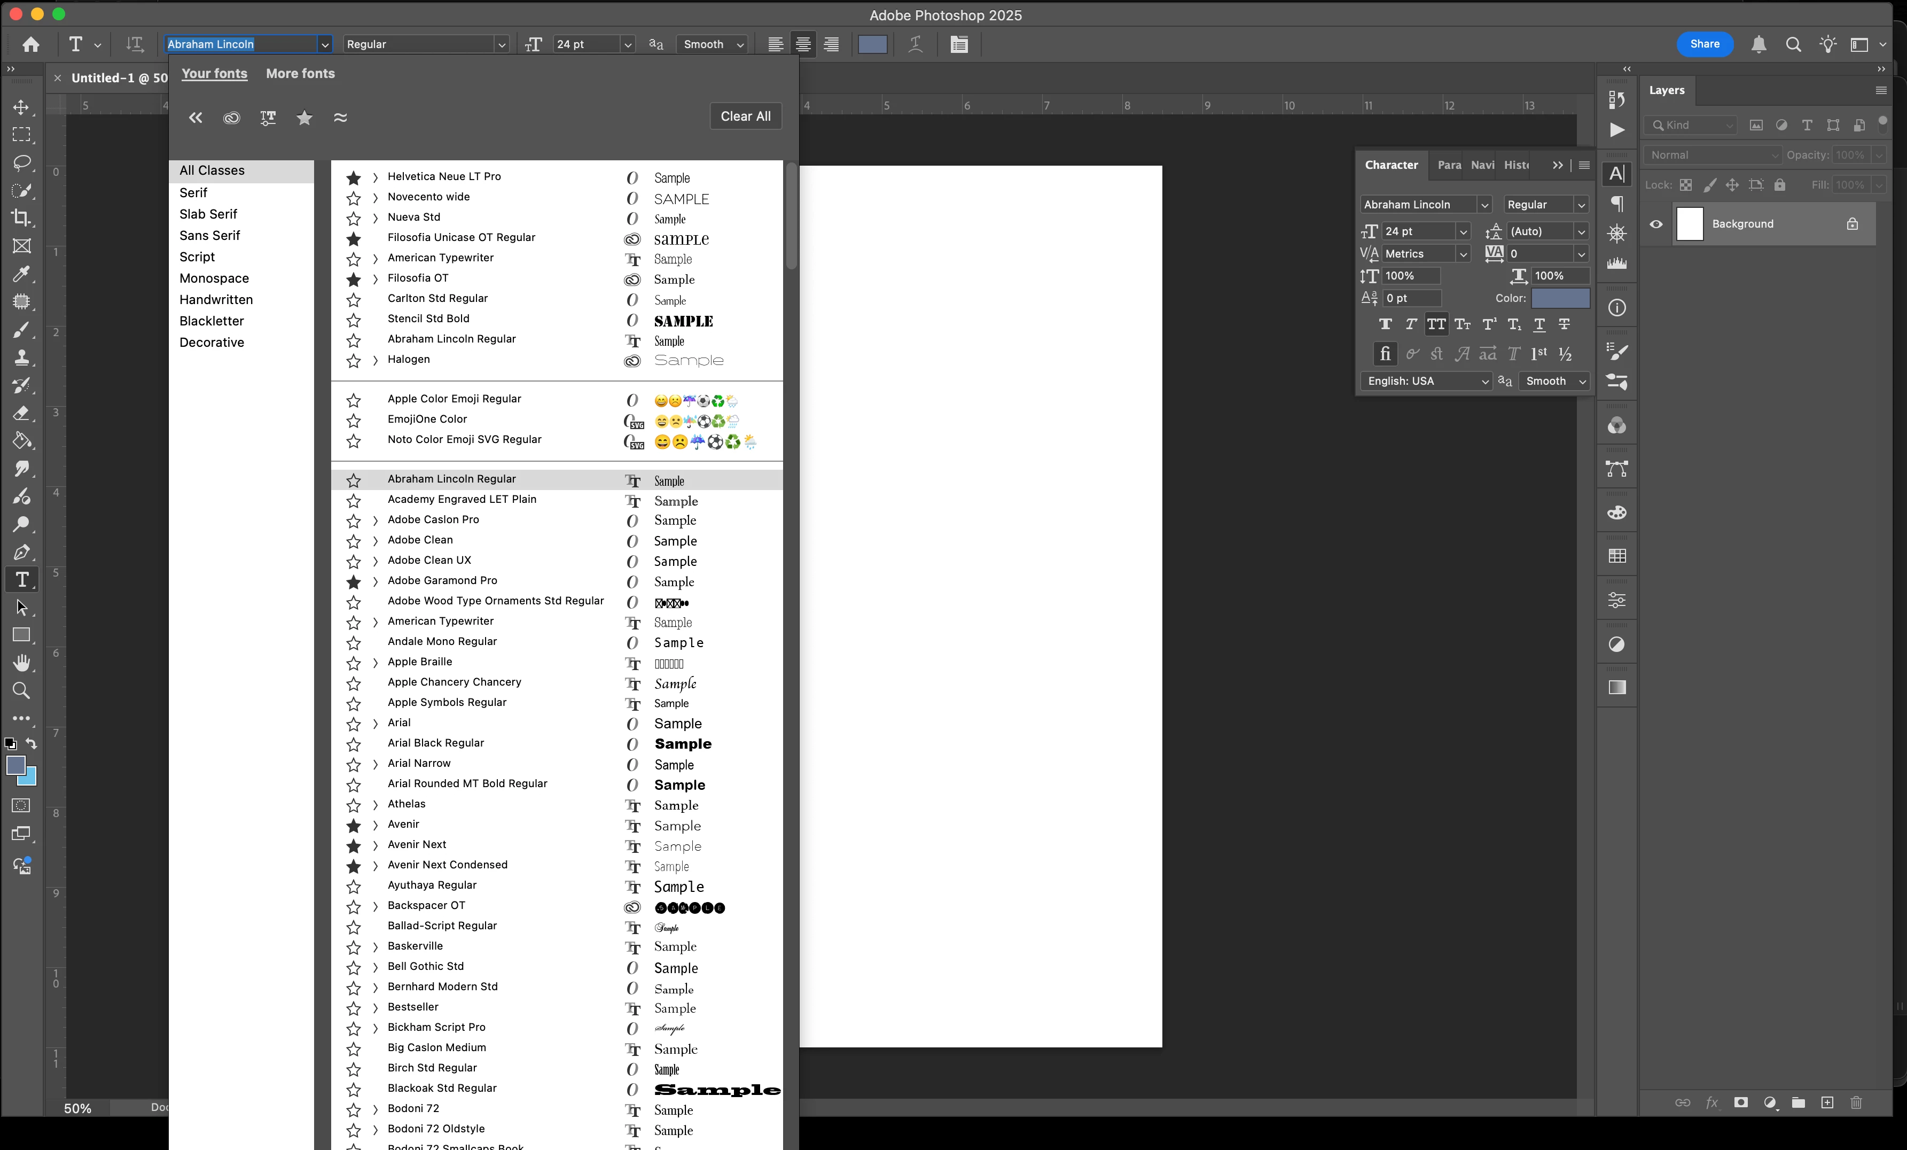The width and height of the screenshot is (1907, 1150).
Task: Open the font size dropdown in options bar
Action: point(628,45)
